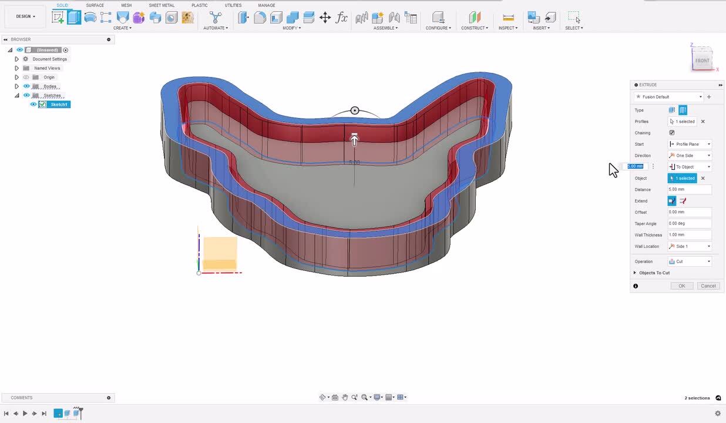Choose the solid Extrude type icon
726x423 pixels.
tap(672, 110)
